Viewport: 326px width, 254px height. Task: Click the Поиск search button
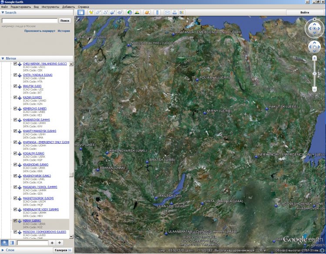click(65, 20)
